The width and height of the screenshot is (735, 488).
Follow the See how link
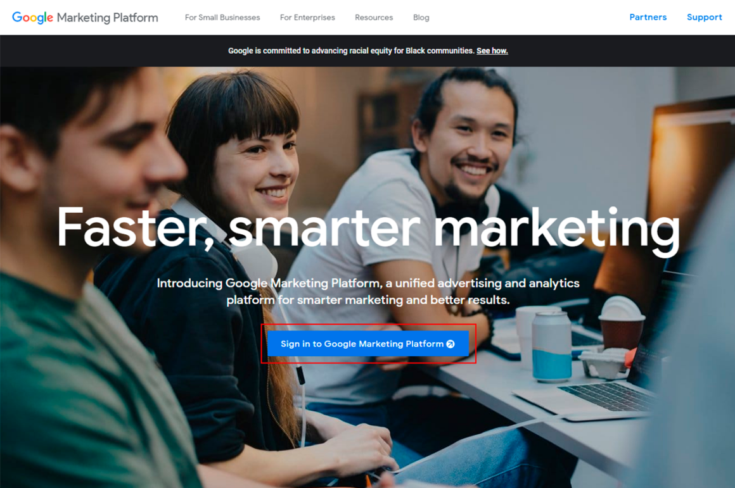pyautogui.click(x=492, y=51)
